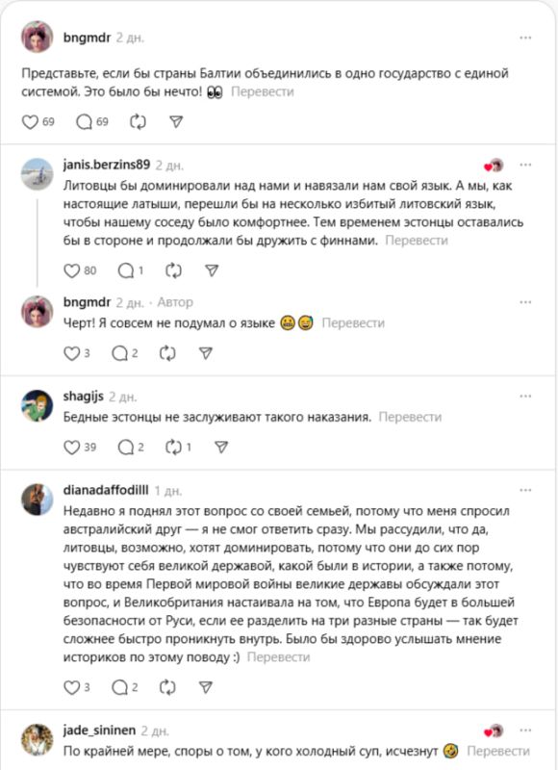Like bngmdr's post about Baltic unification

click(29, 120)
